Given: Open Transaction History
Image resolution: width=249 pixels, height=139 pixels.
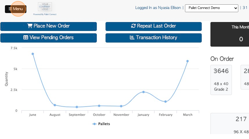Looking at the screenshot, I should (x=153, y=38).
